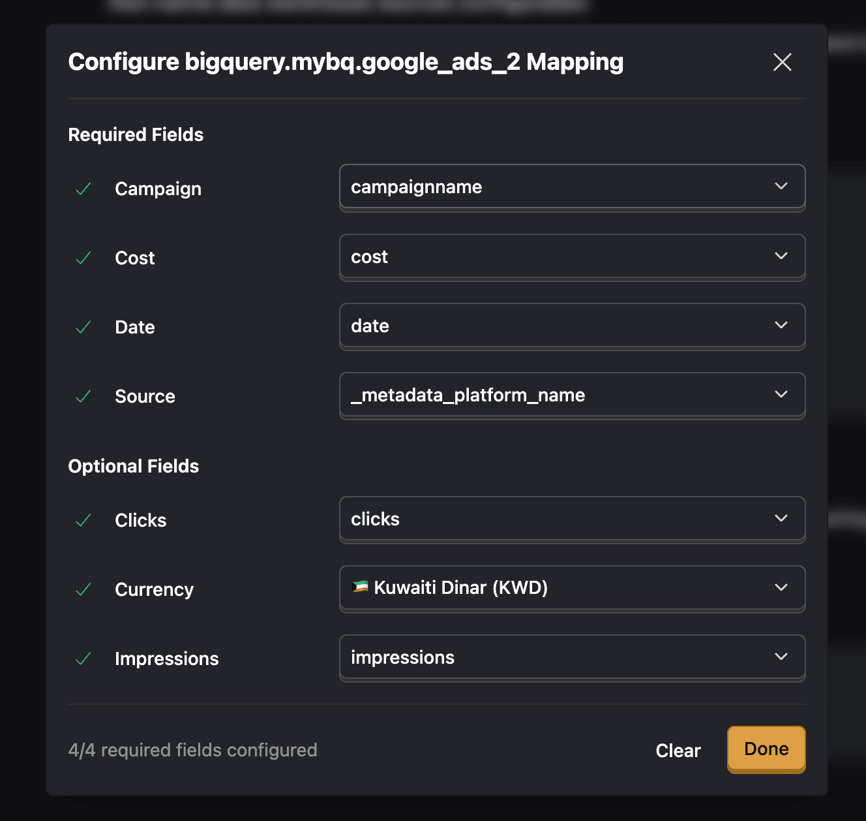Click the green checkmark beside Date

pyautogui.click(x=83, y=328)
